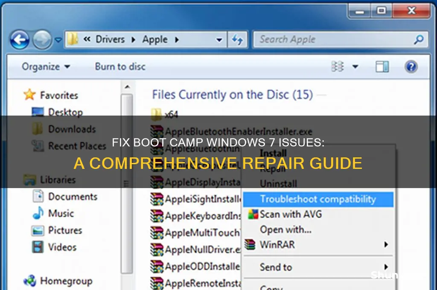Select Favorites in the navigation pane
Image resolution: width=437 pixels, height=290 pixels.
coord(59,95)
